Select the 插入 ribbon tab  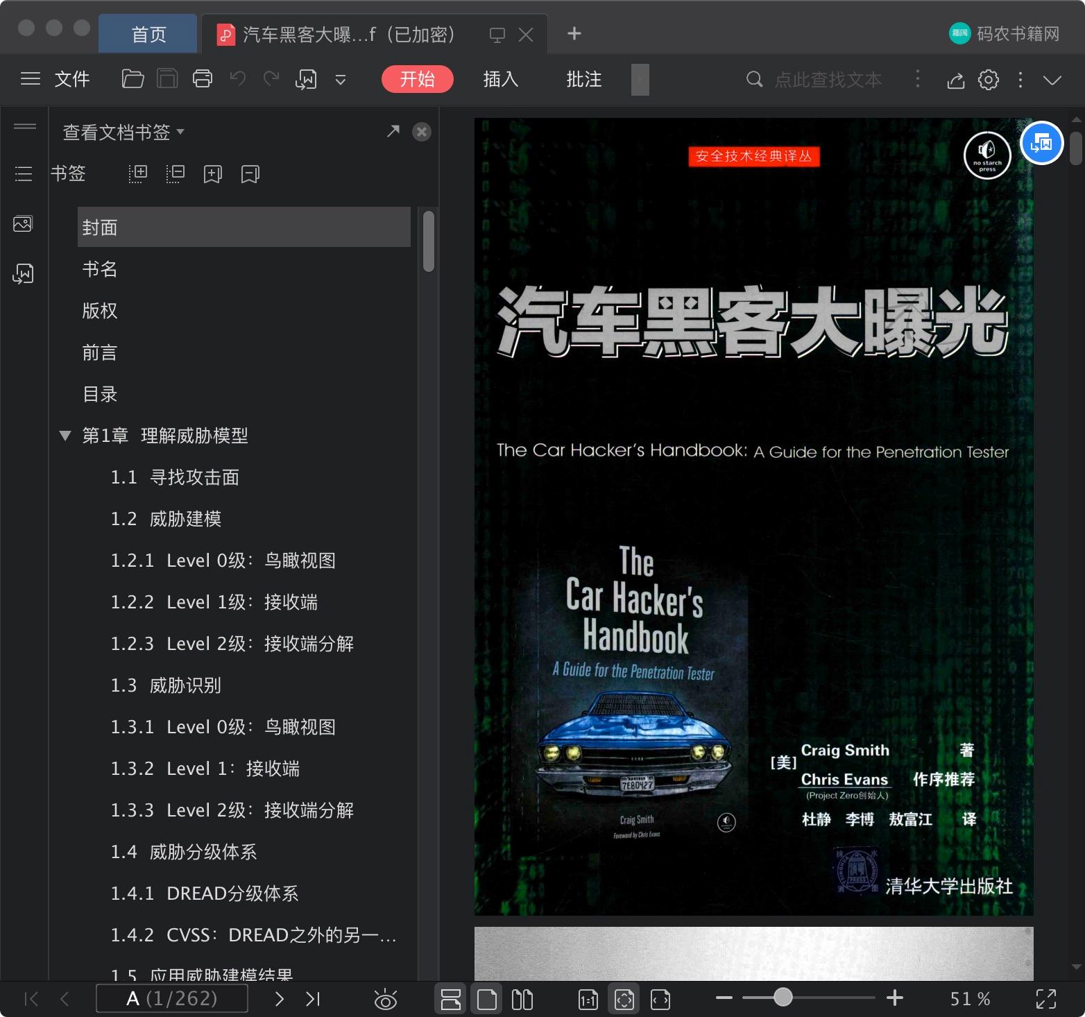click(x=501, y=79)
